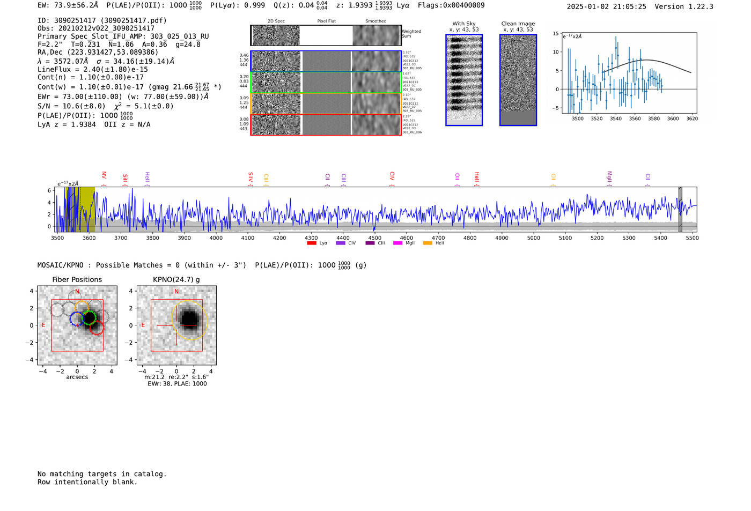Open the With Sky image
Image resolution: width=751 pixels, height=511 pixels.
tap(464, 80)
